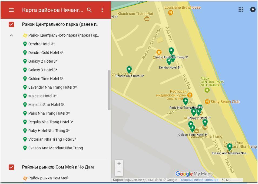The image size is (258, 184).
Task: Click the orange polygon icon for Сом Мой market
Action: tap(25, 178)
